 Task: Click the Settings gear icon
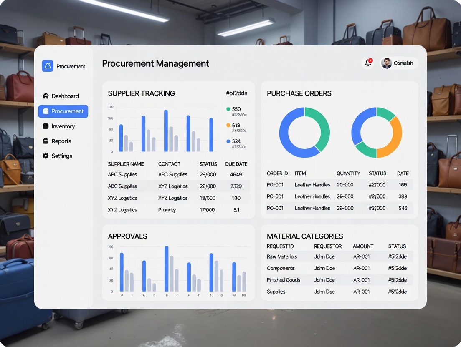[46, 156]
